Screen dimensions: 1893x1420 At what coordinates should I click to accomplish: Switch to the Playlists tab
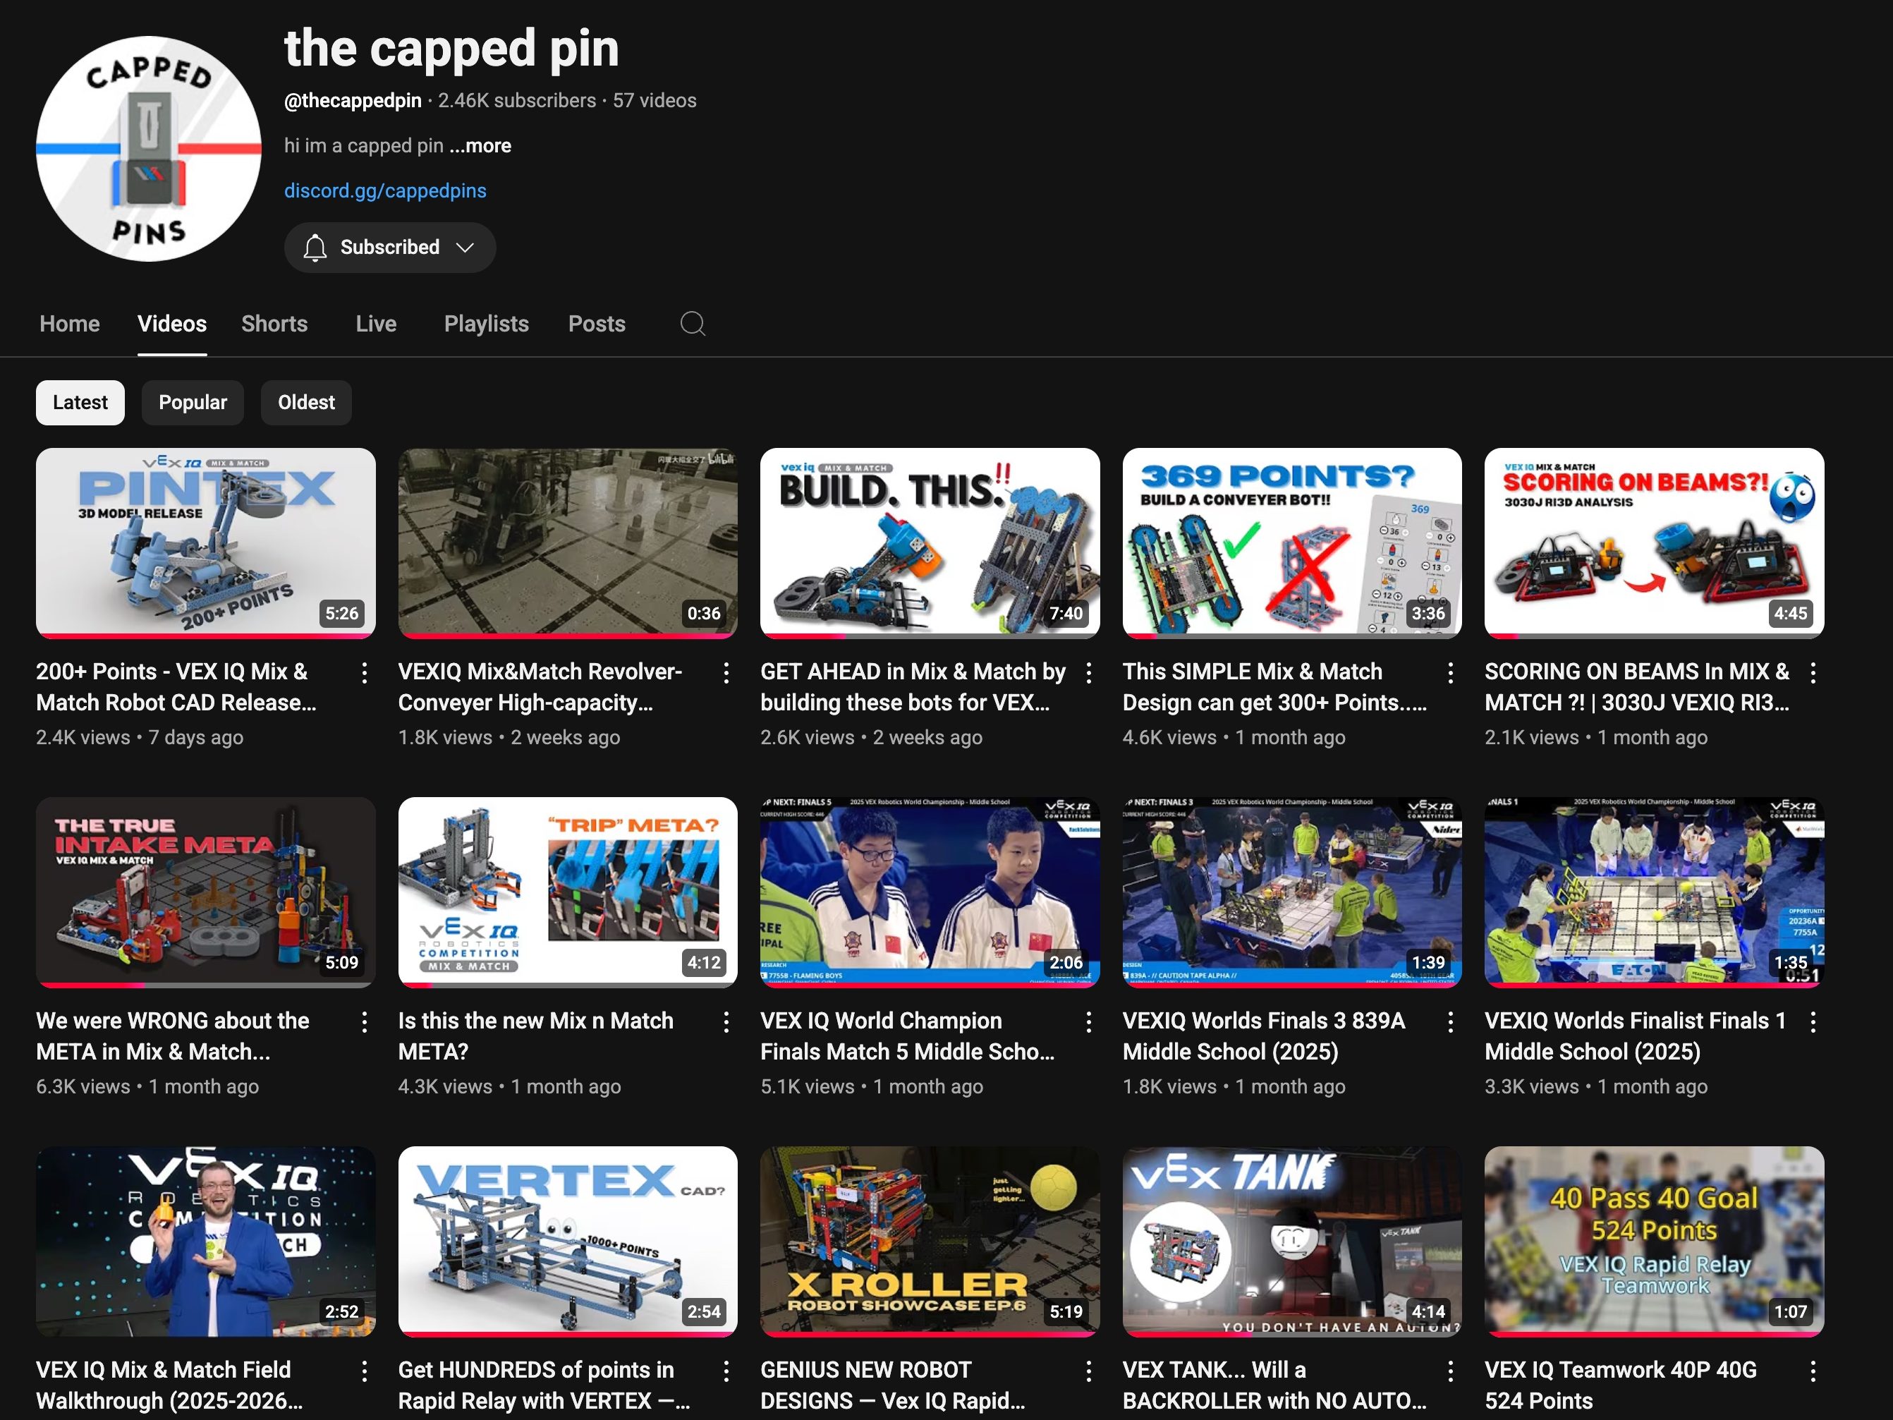click(486, 324)
